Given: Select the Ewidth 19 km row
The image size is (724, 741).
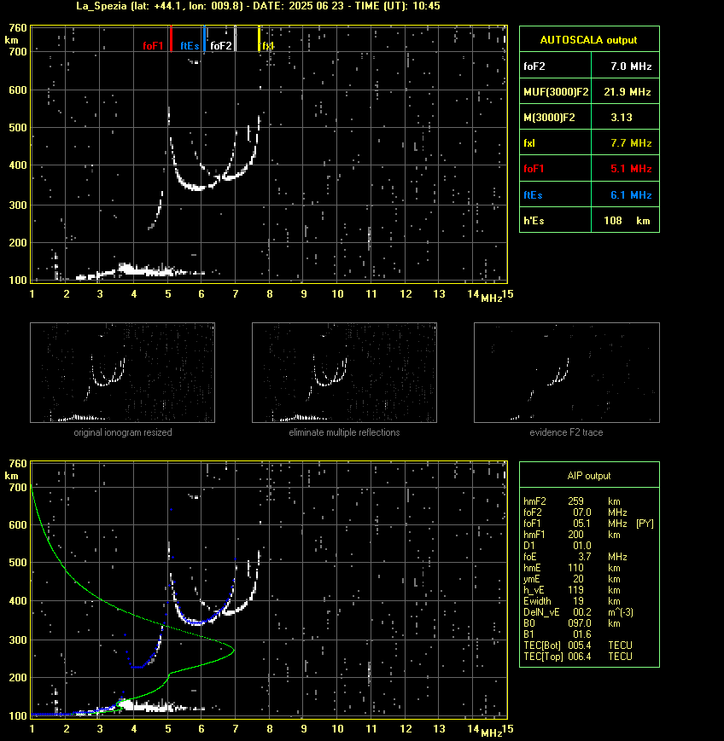Looking at the screenshot, I should coord(572,601).
